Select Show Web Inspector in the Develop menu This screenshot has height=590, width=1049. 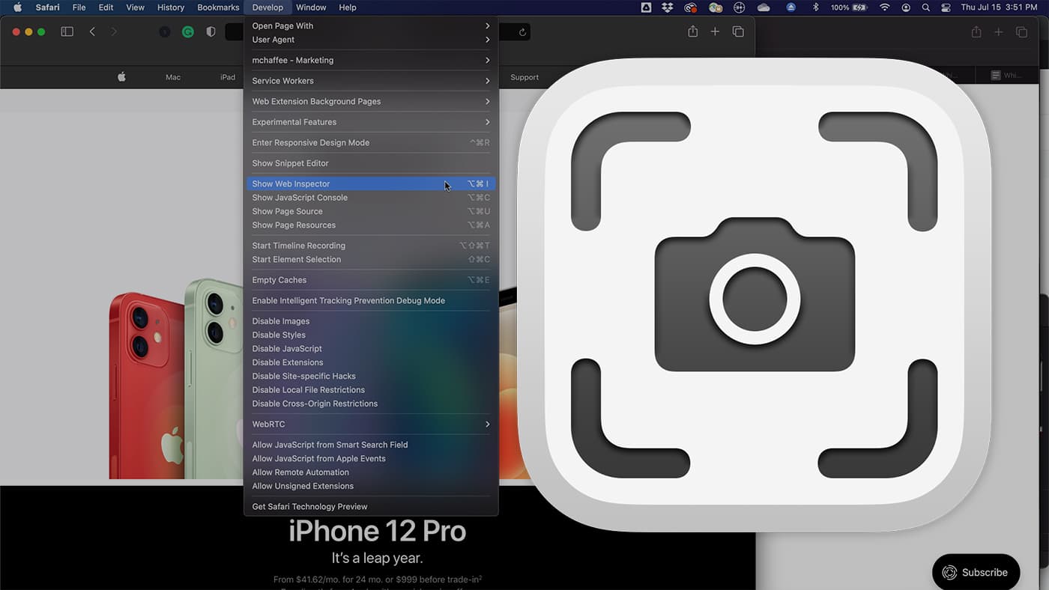point(291,183)
